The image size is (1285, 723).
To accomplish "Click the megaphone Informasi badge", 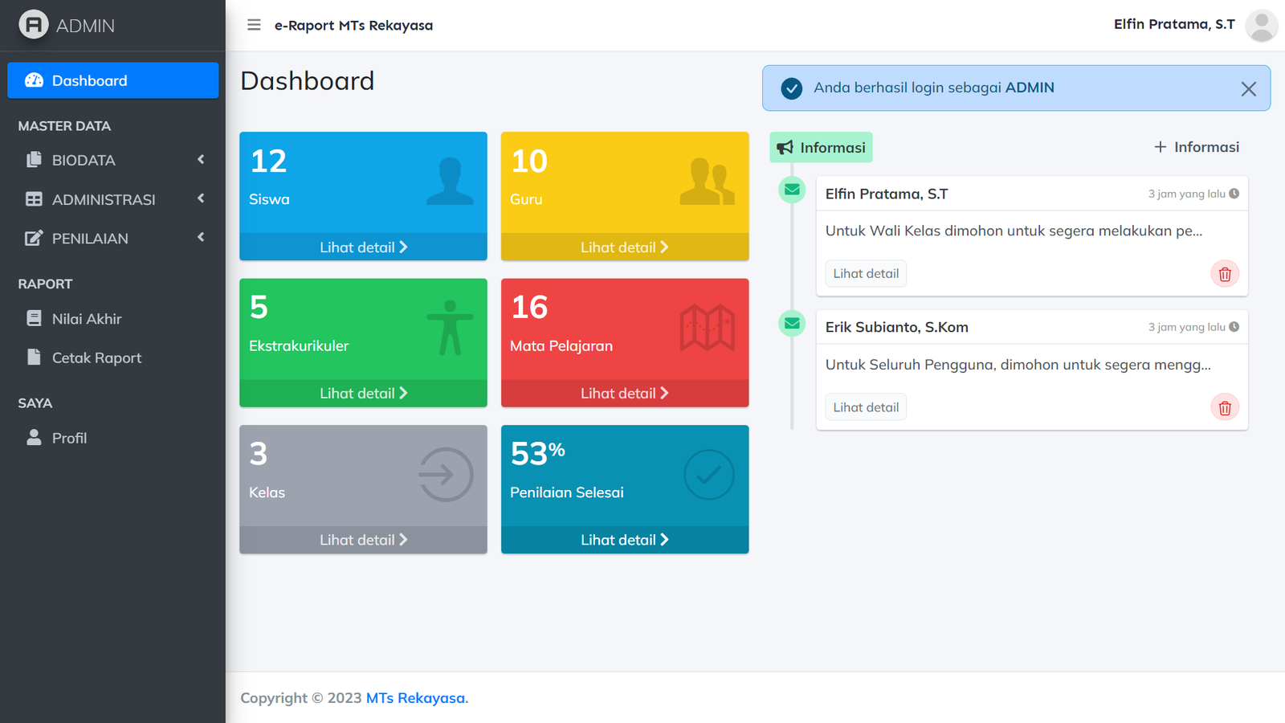I will pyautogui.click(x=821, y=148).
